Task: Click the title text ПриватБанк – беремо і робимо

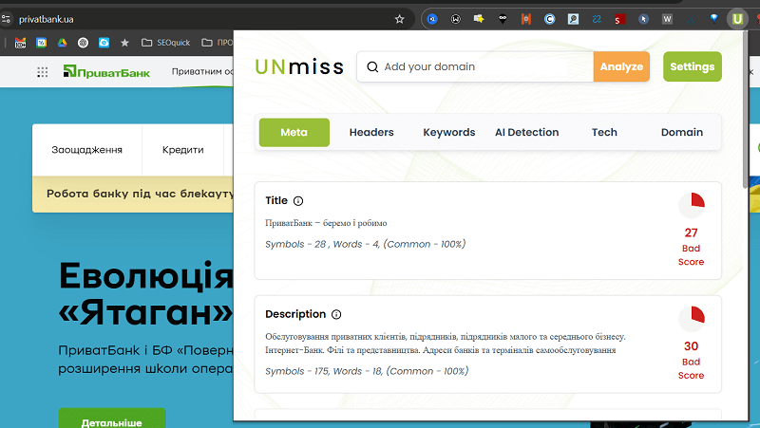Action: [x=326, y=223]
